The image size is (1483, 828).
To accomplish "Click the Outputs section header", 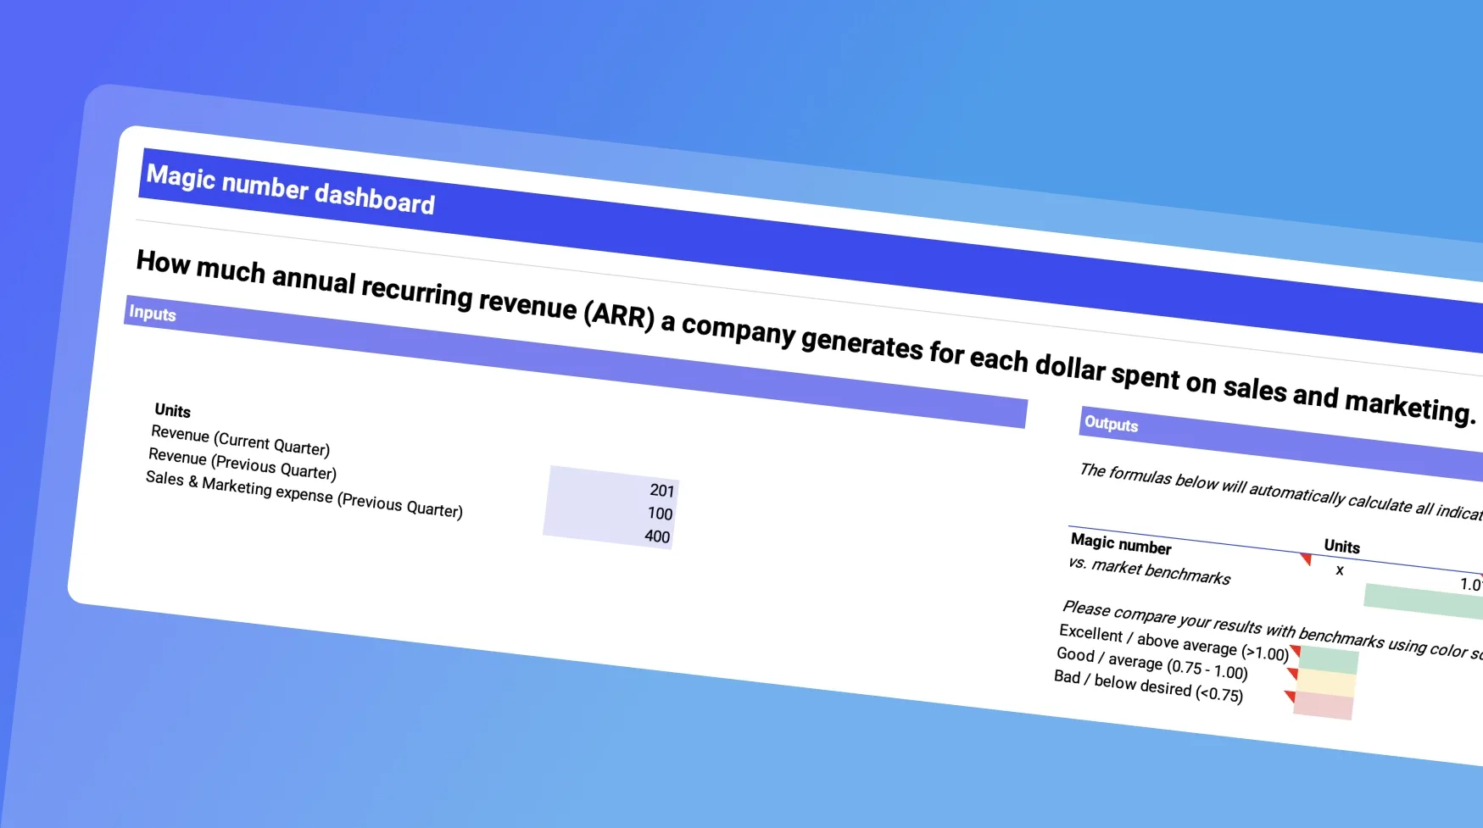I will (1111, 424).
